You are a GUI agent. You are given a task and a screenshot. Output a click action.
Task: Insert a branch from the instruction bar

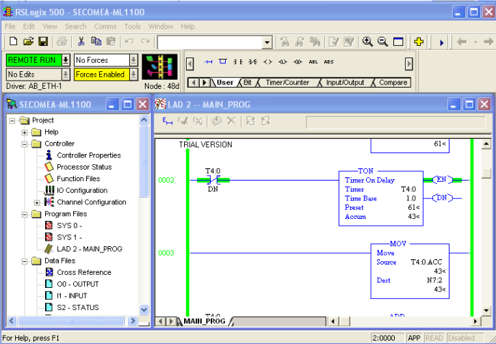pos(223,62)
